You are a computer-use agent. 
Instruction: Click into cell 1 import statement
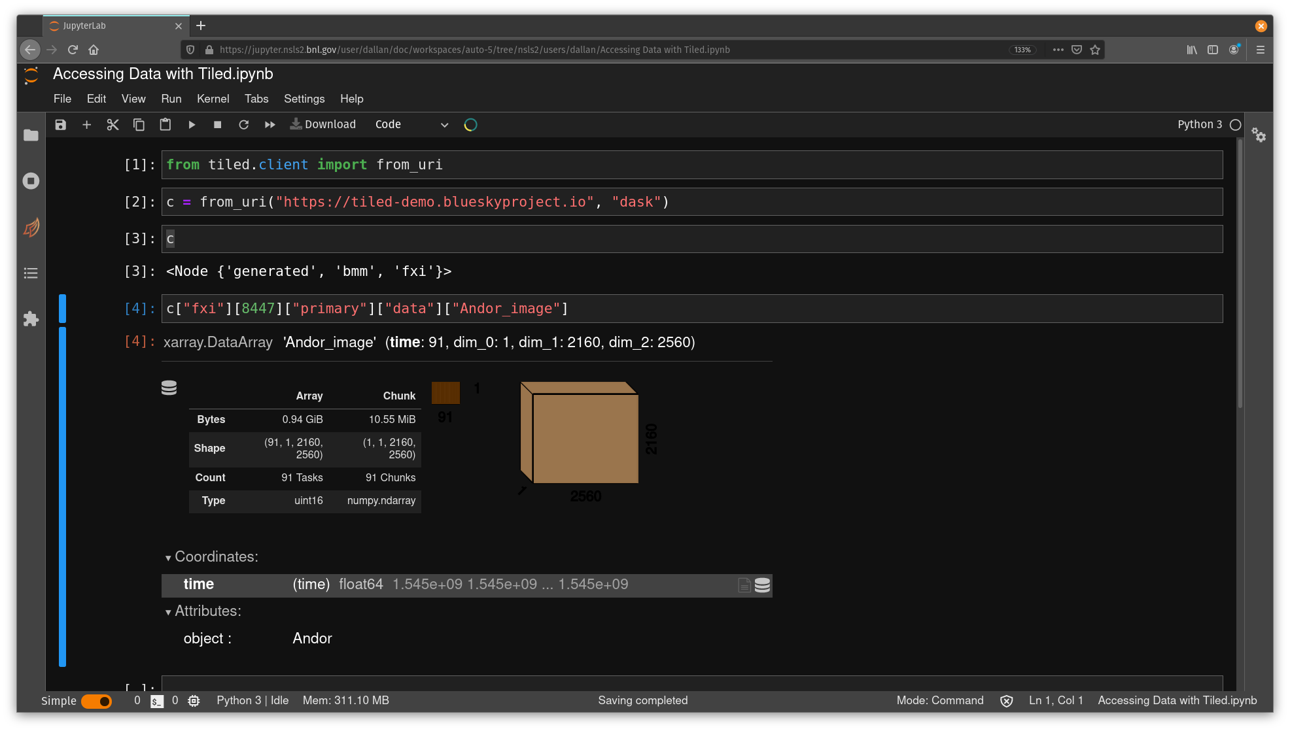click(691, 165)
